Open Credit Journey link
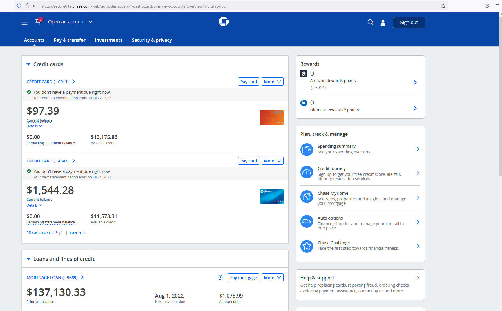The width and height of the screenshot is (502, 311). [360, 173]
